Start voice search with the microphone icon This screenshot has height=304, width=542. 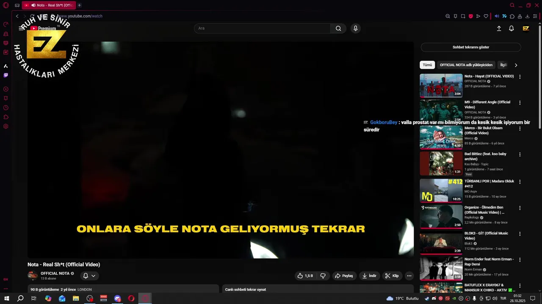[x=355, y=28]
